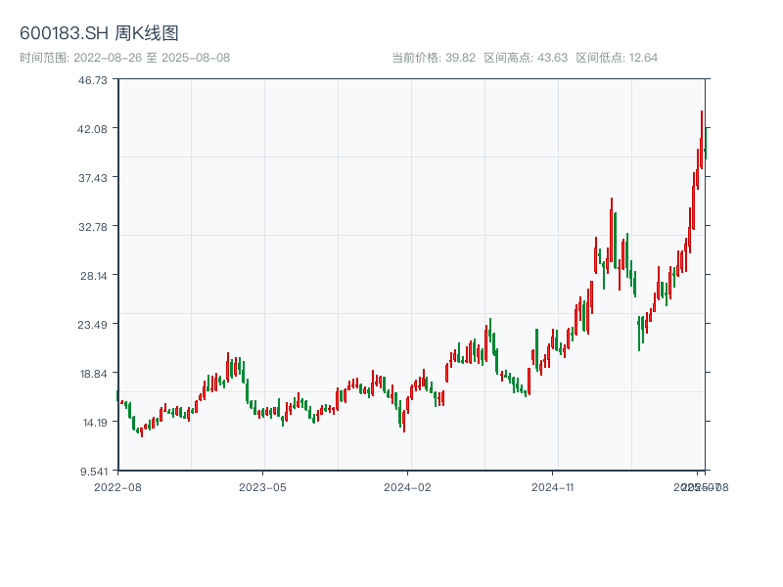Screen dimensions: 783x587
Task: Click the 9.541 y-axis price label
Action: (92, 471)
